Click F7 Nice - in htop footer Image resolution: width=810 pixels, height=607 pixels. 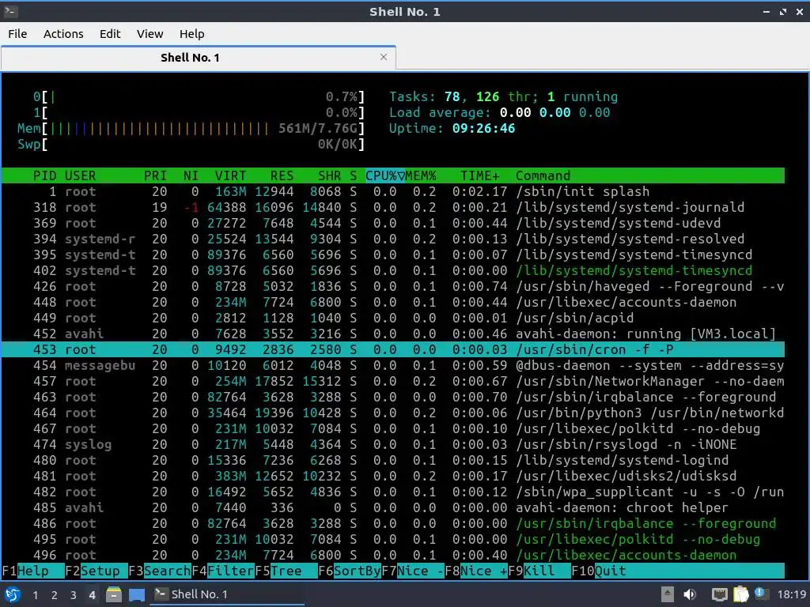[x=413, y=571]
